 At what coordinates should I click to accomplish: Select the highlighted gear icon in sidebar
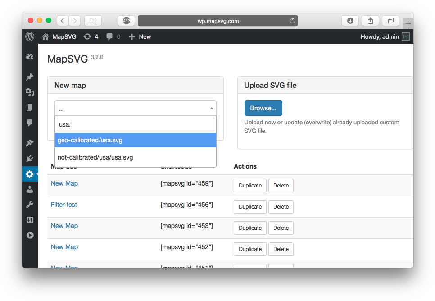30,174
